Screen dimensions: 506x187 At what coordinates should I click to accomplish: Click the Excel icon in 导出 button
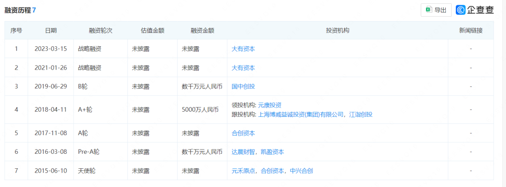point(428,10)
